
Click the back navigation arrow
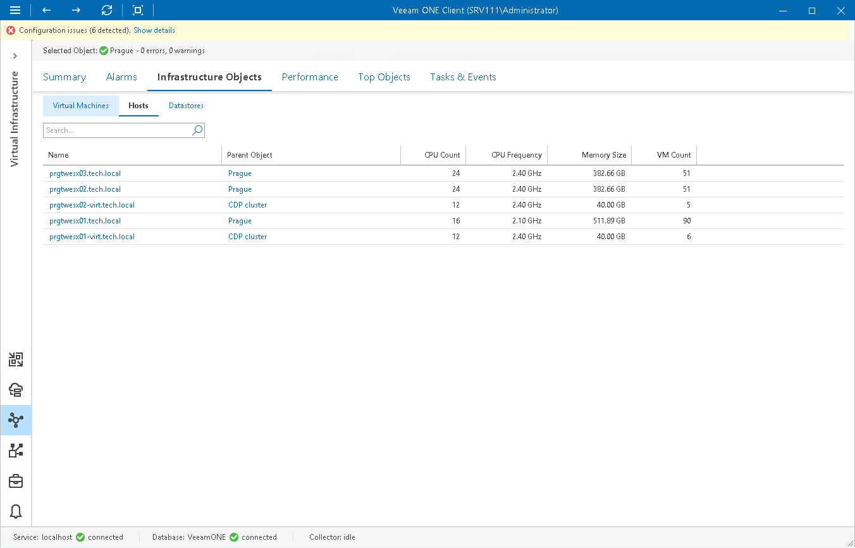pos(46,10)
